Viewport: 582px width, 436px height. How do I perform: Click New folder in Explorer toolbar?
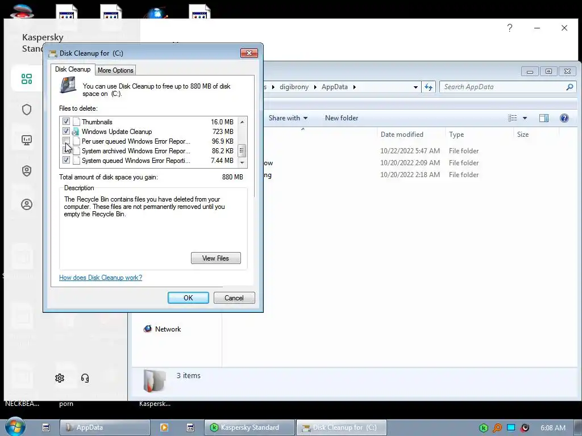point(342,118)
